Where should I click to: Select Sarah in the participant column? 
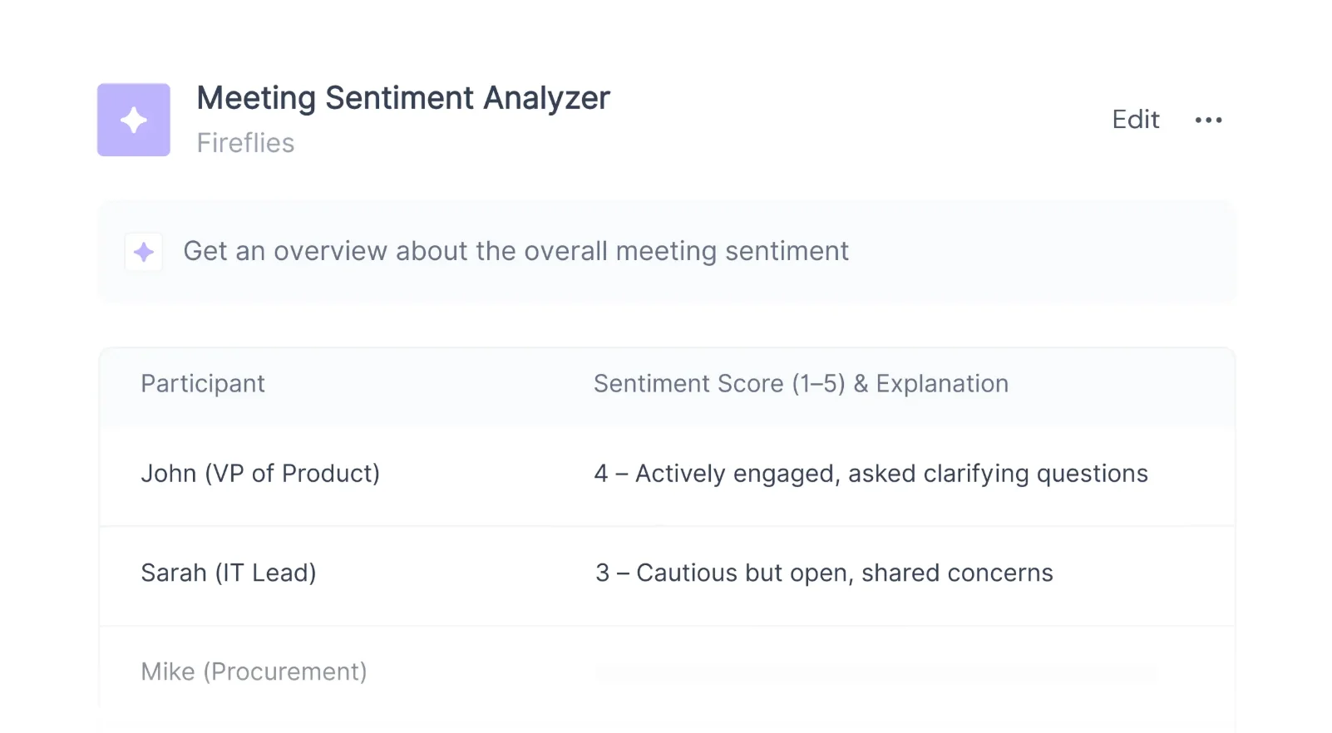[174, 573]
